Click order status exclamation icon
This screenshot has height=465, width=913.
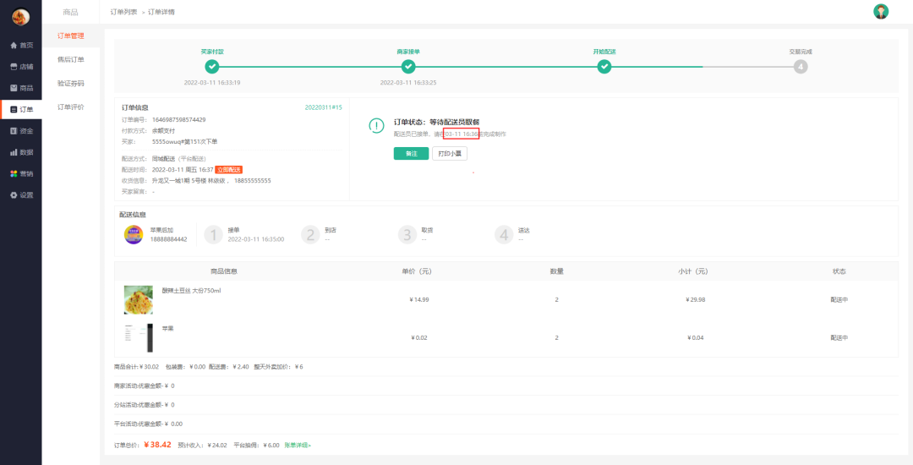click(x=377, y=125)
